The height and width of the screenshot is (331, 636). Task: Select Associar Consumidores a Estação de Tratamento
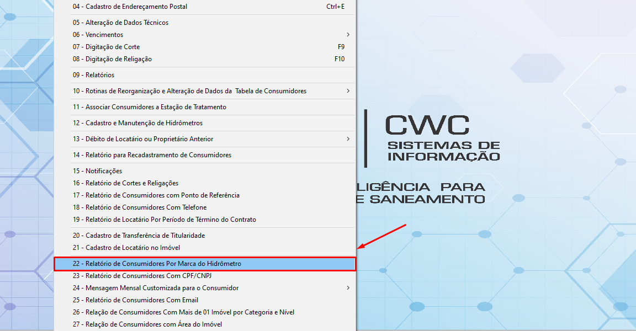[x=149, y=107]
